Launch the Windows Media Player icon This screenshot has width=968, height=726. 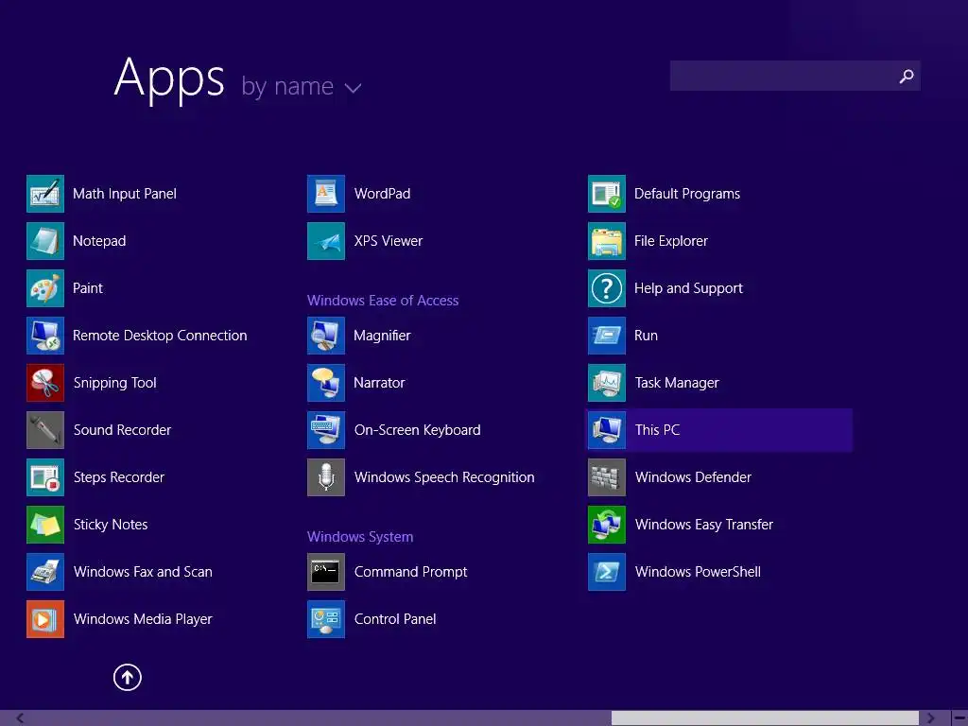click(x=45, y=619)
